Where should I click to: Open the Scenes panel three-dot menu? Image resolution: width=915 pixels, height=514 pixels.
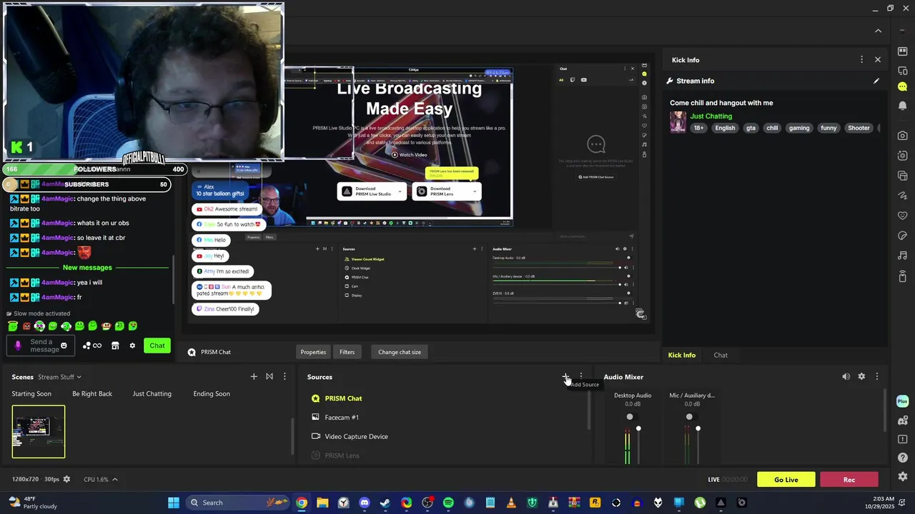[x=285, y=376]
